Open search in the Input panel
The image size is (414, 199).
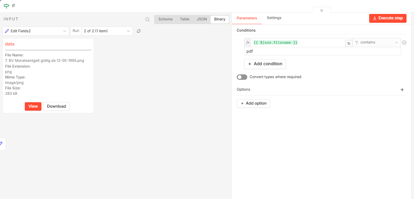(147, 19)
